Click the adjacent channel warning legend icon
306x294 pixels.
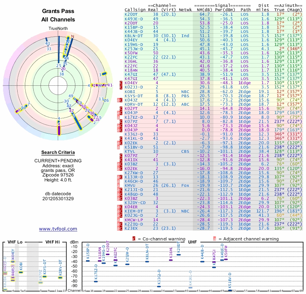(x=215, y=238)
